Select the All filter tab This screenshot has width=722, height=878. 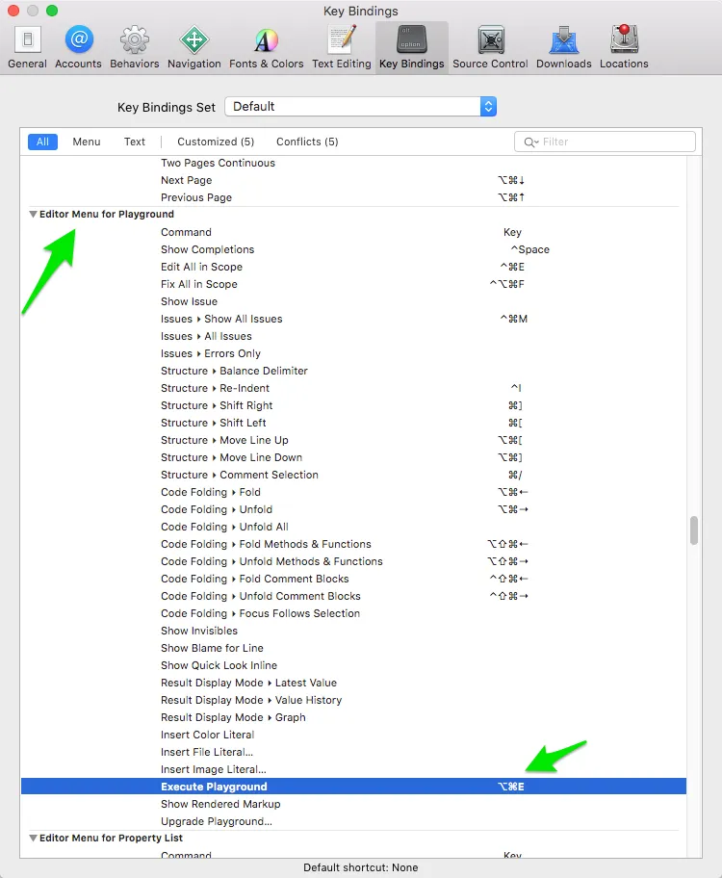point(42,142)
